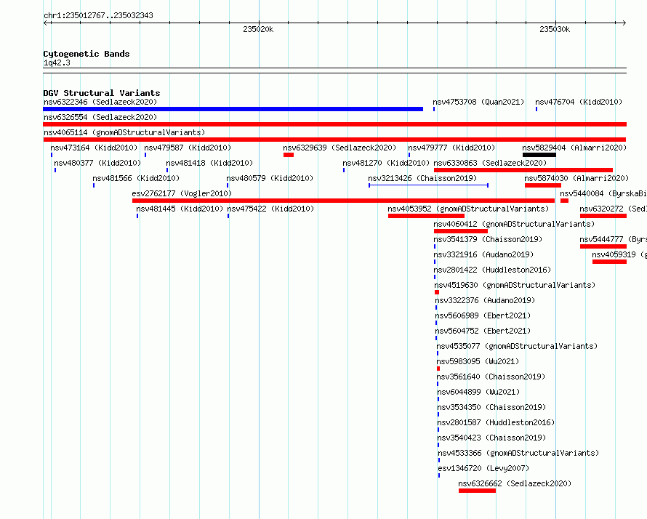Screen dimensions: 647x519
Task: Open nsv3561640 (Chaisson2019) label
Action: coord(491,377)
